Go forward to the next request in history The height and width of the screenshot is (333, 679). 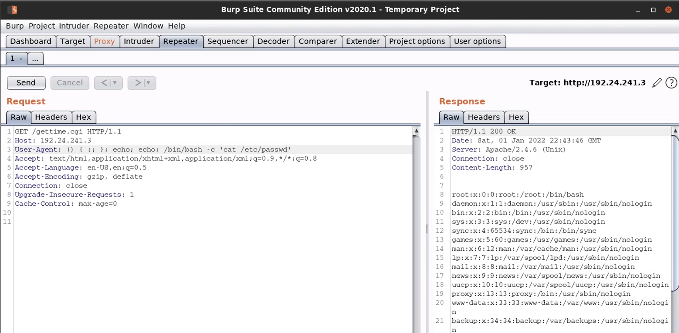click(138, 83)
